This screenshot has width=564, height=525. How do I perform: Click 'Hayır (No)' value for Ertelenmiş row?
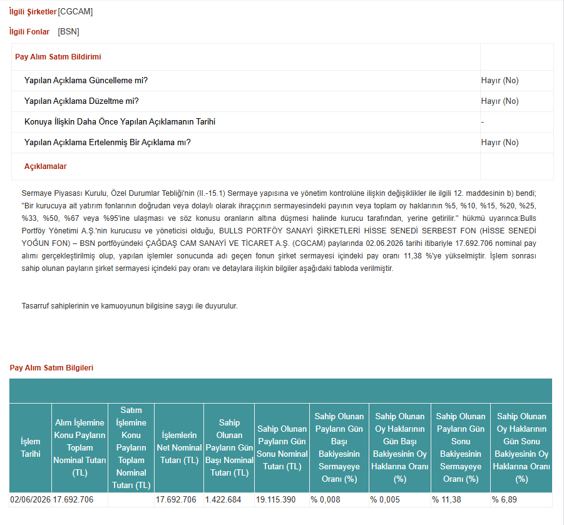pos(500,143)
